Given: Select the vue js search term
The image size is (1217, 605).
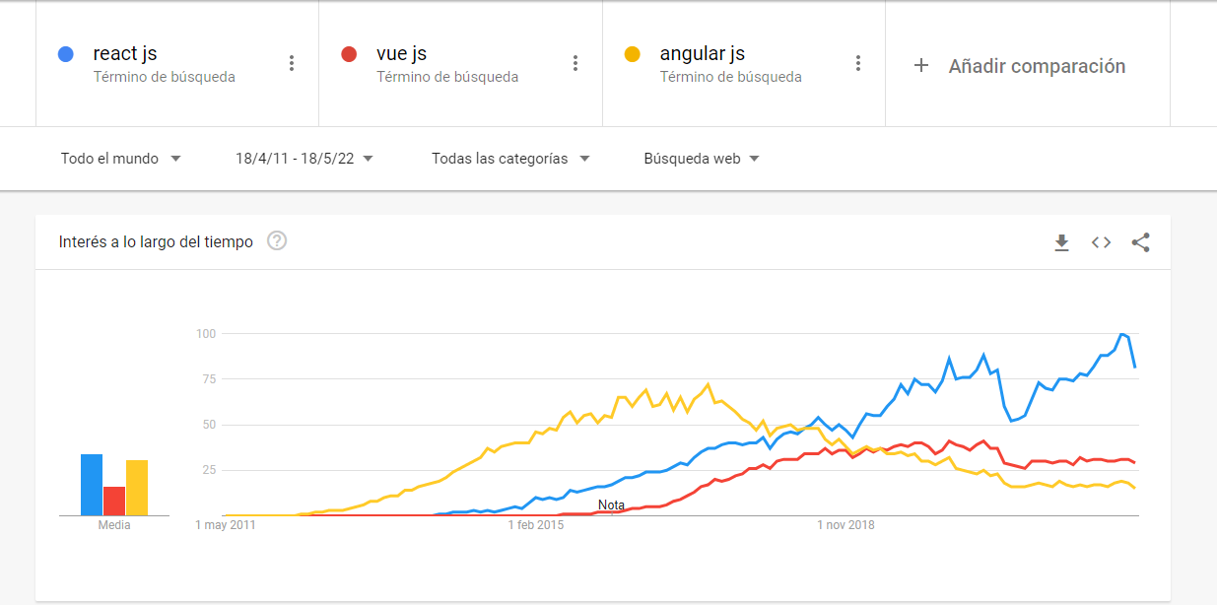Looking at the screenshot, I should click(x=401, y=54).
